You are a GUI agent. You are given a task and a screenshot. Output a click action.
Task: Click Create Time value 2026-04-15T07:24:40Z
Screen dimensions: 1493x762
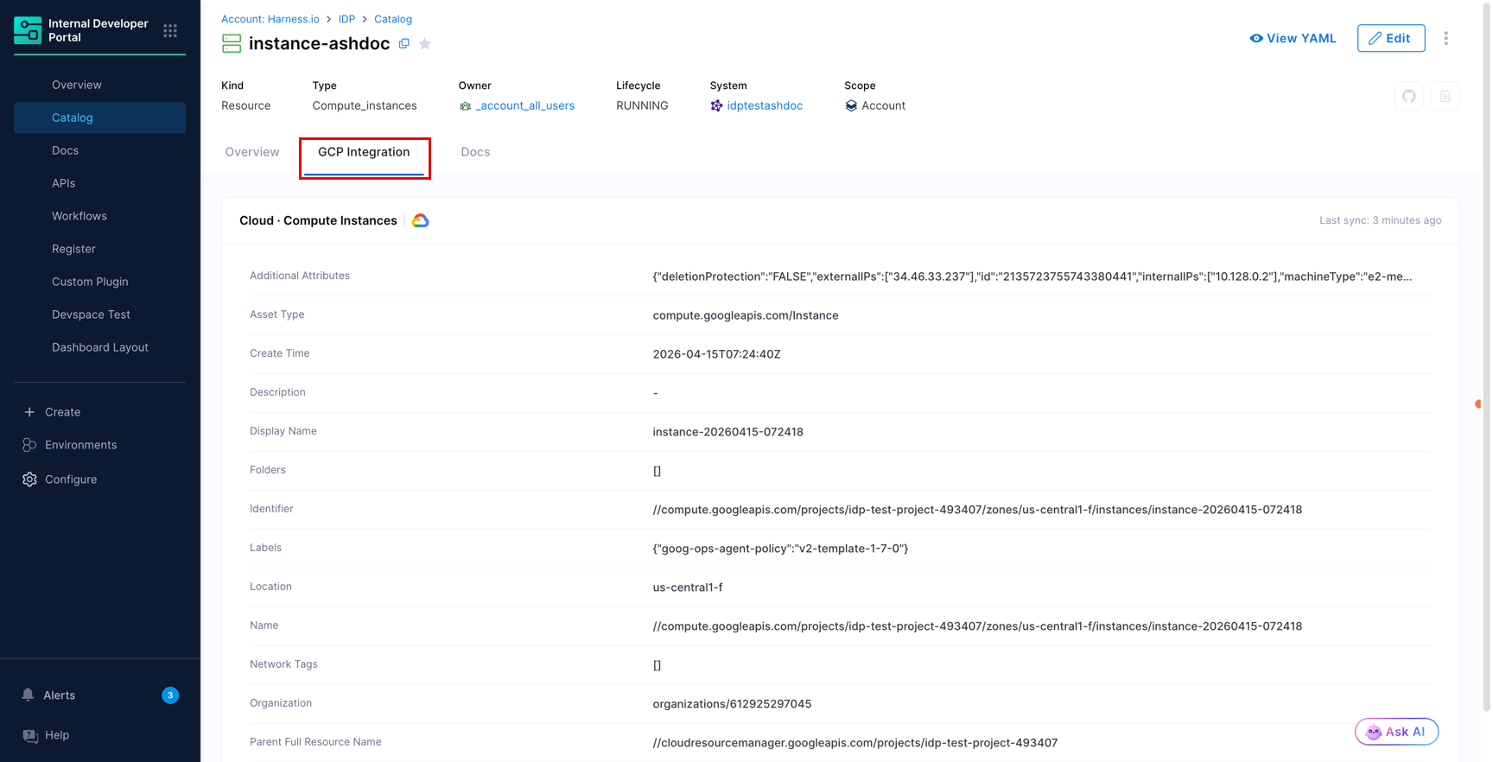click(717, 354)
